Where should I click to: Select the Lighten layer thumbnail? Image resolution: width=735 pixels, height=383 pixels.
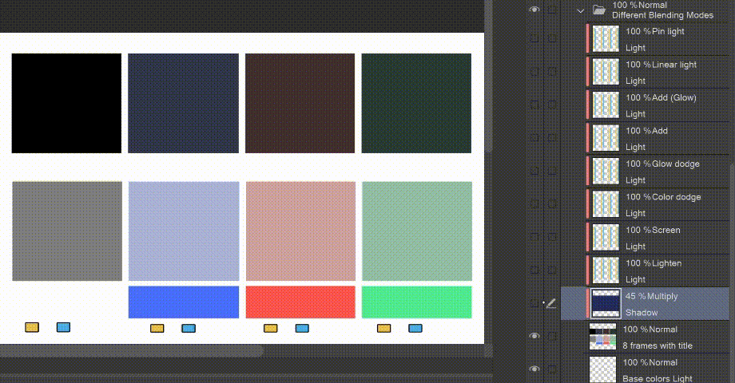pyautogui.click(x=606, y=270)
